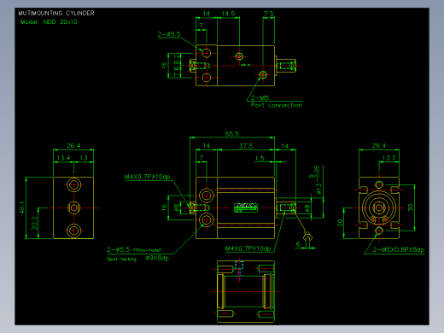Click the MUTIMOUNTING CYLINDER title text
Viewport: 444px width, 333px height.
56,13
